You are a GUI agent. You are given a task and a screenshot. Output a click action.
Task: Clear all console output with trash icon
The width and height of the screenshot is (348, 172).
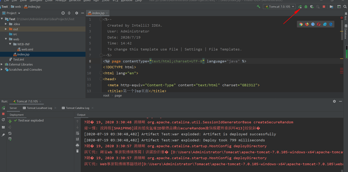click(77, 151)
